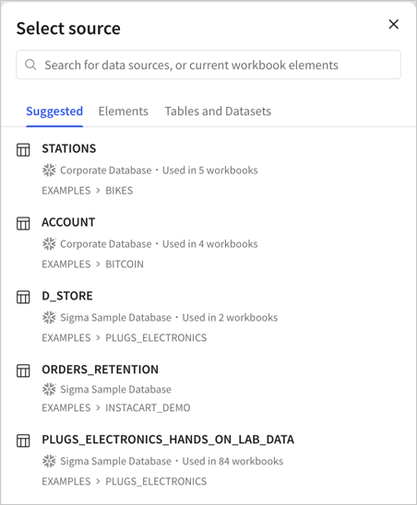Open the Elements tab
The height and width of the screenshot is (505, 417).
coord(124,112)
